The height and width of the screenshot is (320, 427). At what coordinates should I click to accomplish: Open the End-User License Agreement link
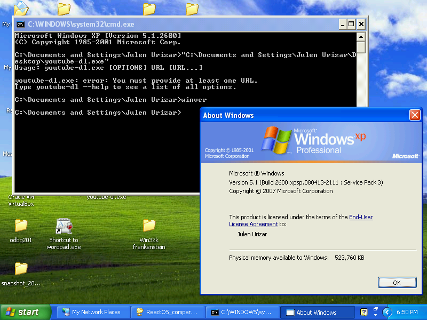point(361,217)
